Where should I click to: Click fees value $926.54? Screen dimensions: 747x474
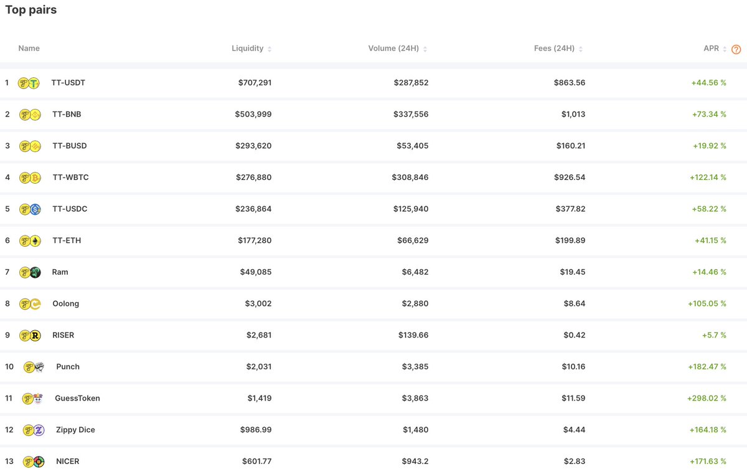coord(570,178)
